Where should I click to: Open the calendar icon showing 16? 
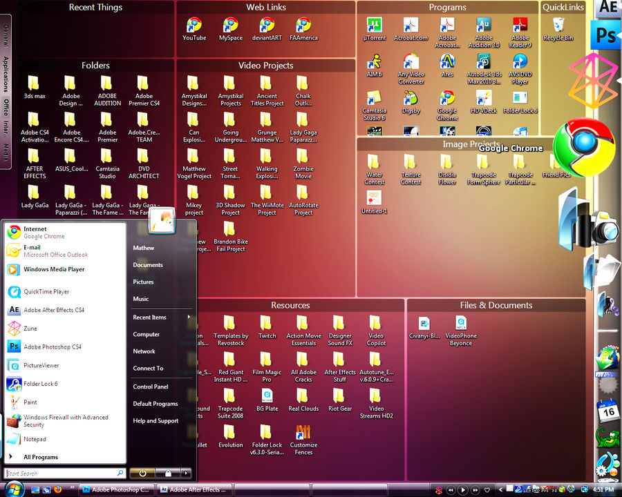click(607, 411)
